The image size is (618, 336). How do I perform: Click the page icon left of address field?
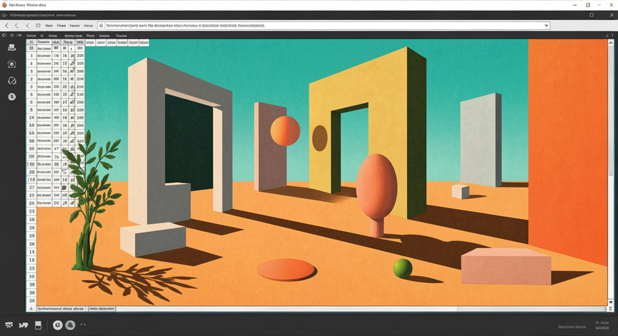pyautogui.click(x=102, y=26)
